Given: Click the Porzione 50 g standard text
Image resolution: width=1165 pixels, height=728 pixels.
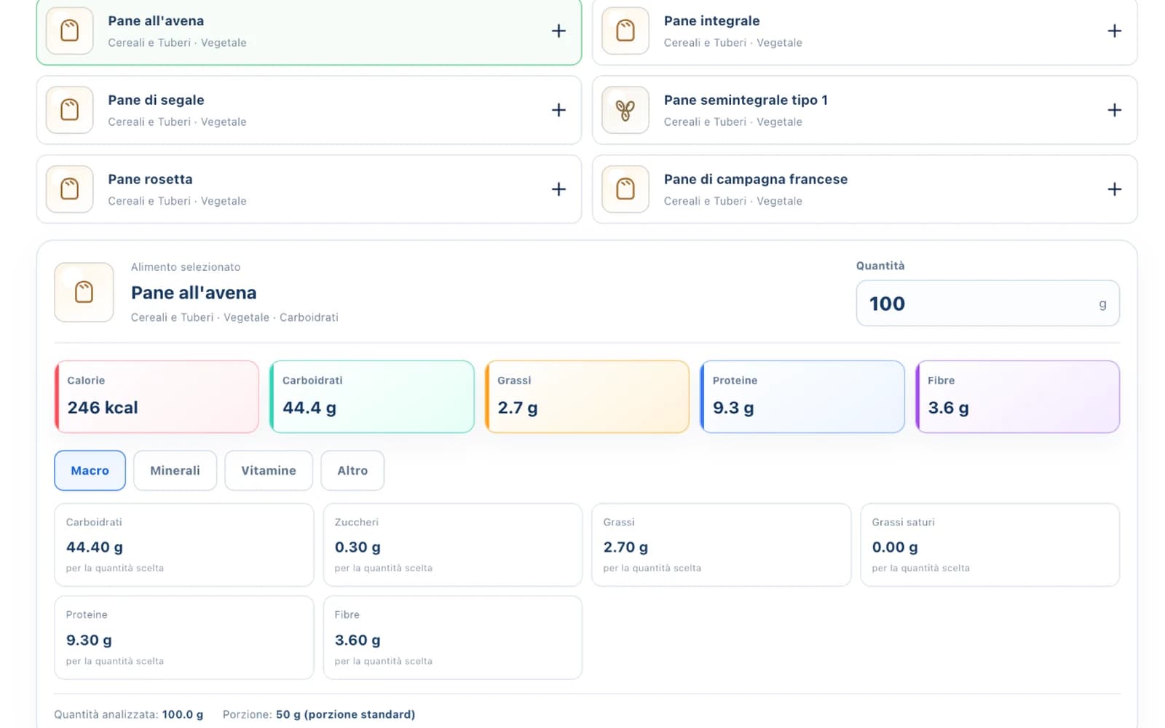Looking at the screenshot, I should [319, 714].
